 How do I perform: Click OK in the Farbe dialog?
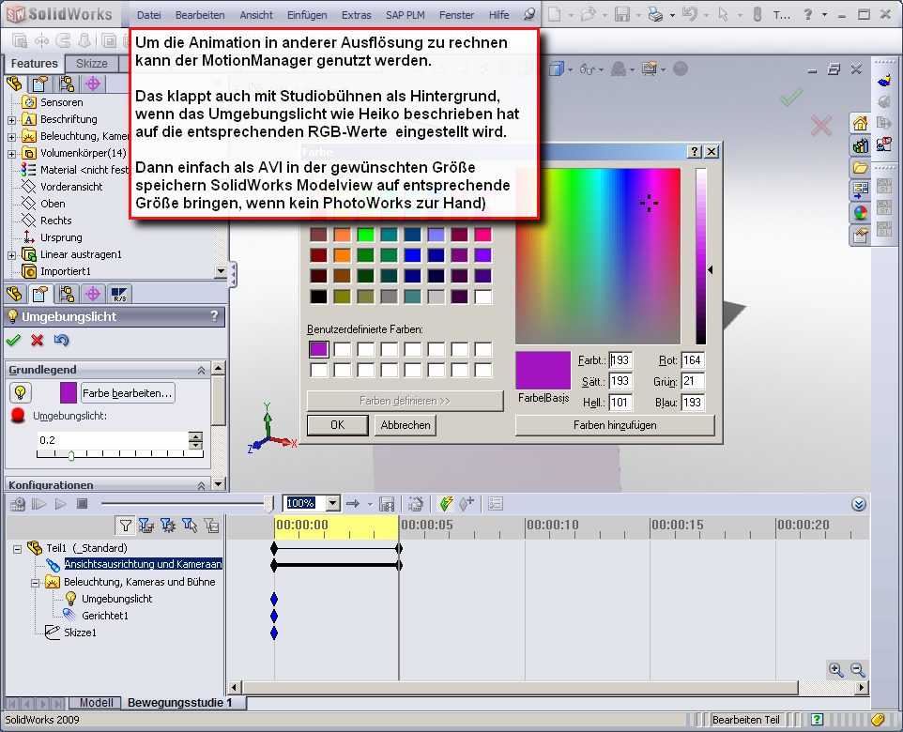(338, 425)
